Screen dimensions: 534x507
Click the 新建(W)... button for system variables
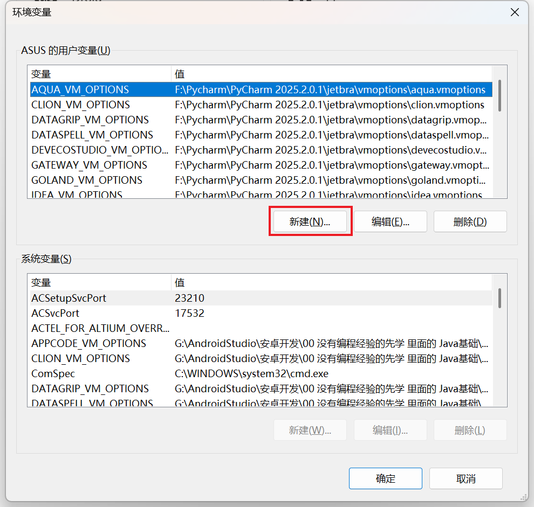pyautogui.click(x=310, y=430)
